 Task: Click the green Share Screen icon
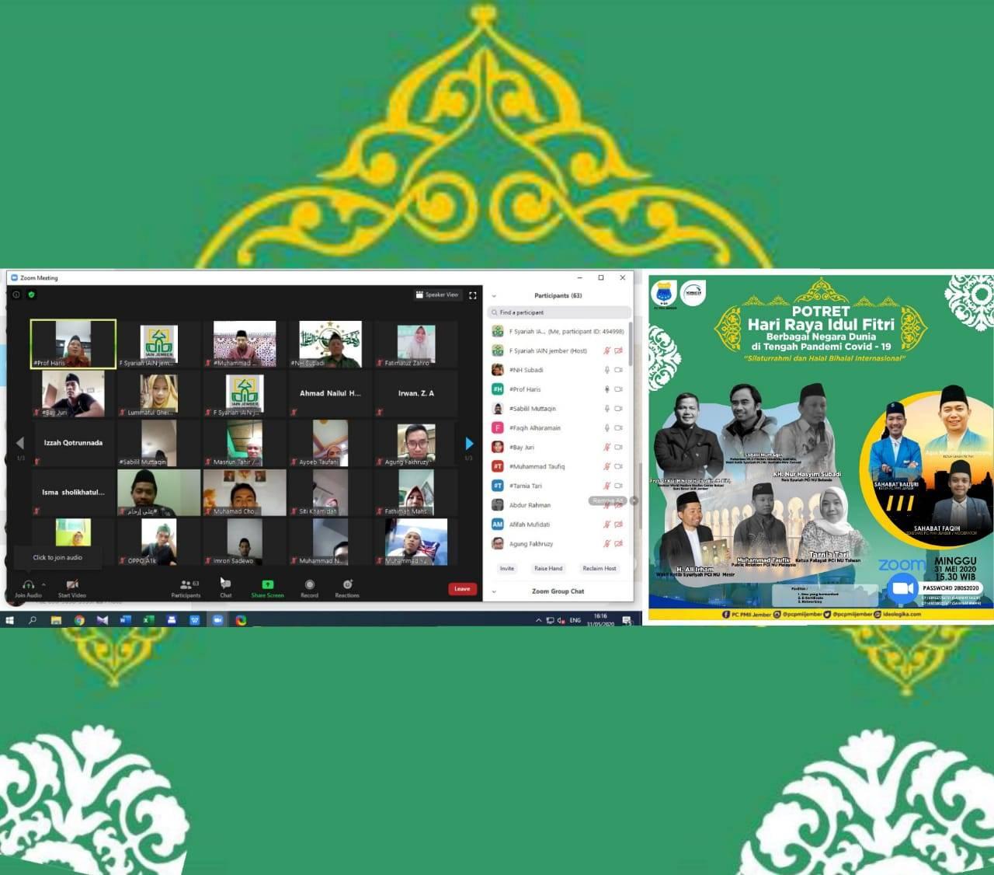267,584
